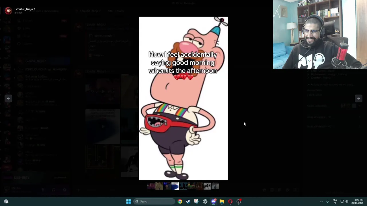Select the dark brown thumbnail
Image resolution: width=367 pixels, height=206 pixels.
pos(199,186)
